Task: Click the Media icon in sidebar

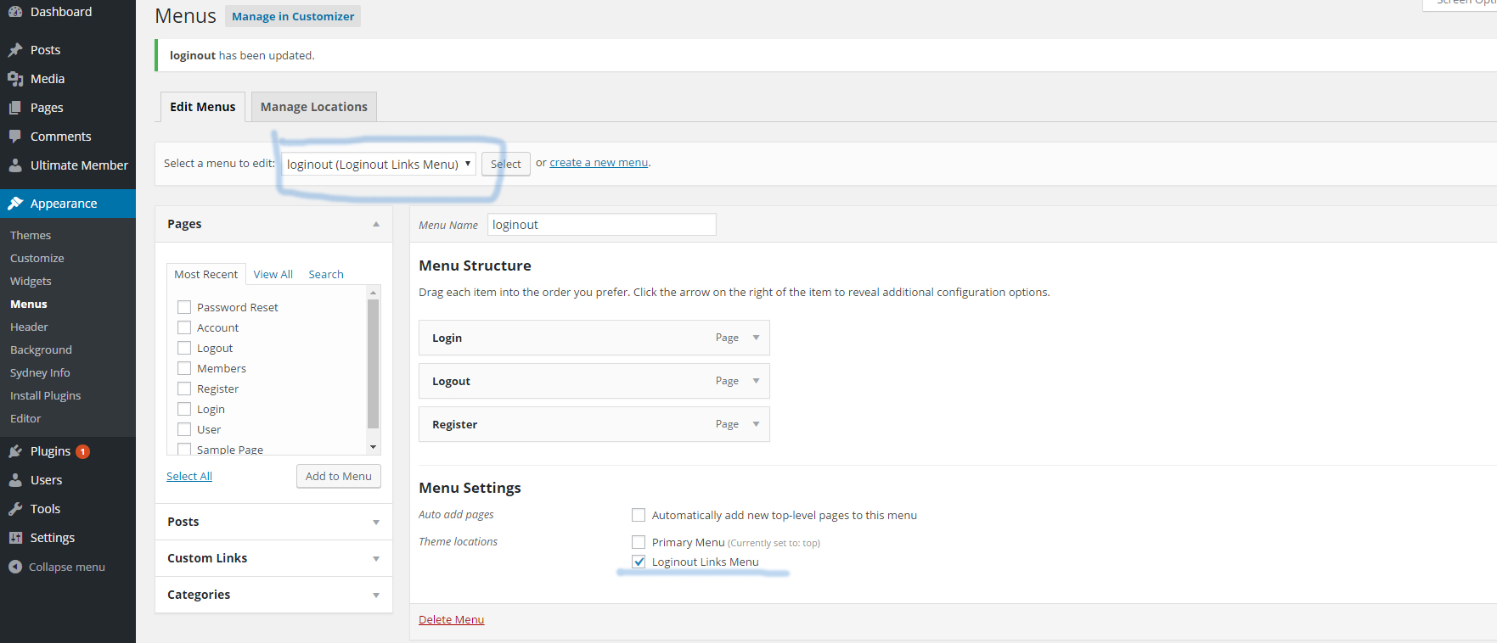Action: coord(15,79)
